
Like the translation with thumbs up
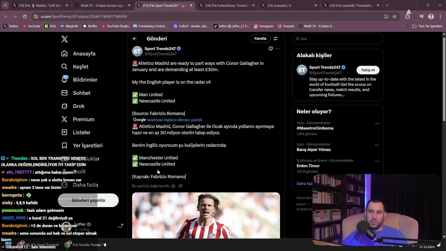pos(174,186)
